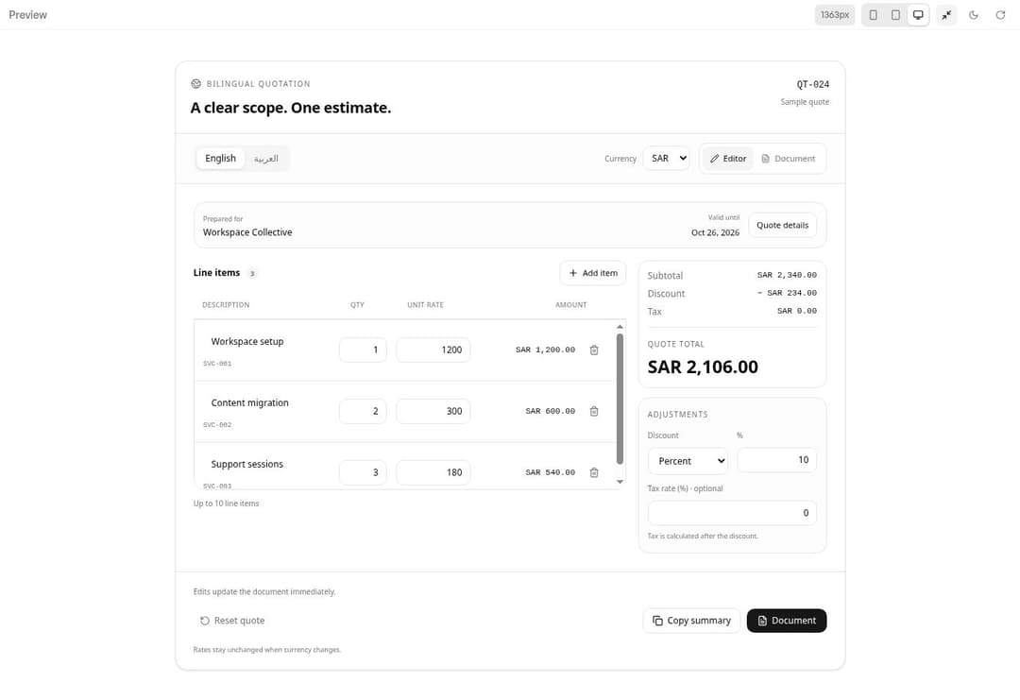Image resolution: width=1020 pixels, height=700 pixels.
Task: Click unit rate field showing 180
Action: (x=433, y=472)
